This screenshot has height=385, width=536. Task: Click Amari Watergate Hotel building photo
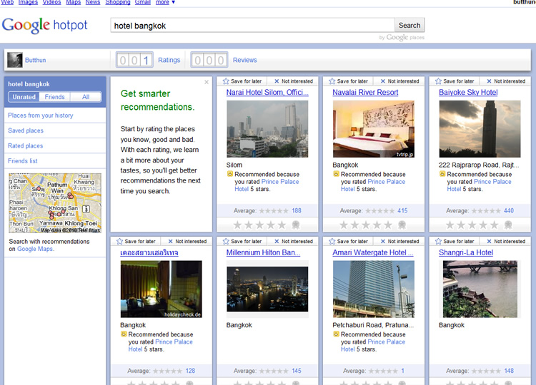click(x=374, y=289)
